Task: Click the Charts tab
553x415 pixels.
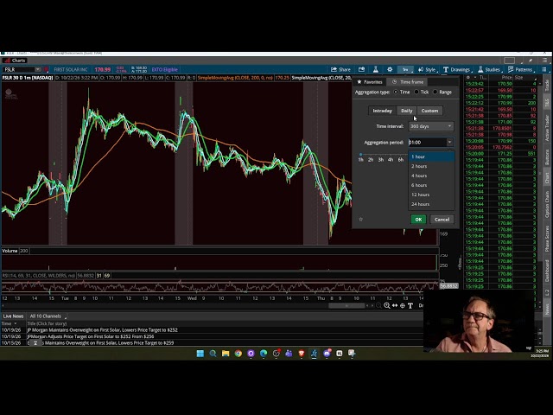Action: tap(16, 61)
